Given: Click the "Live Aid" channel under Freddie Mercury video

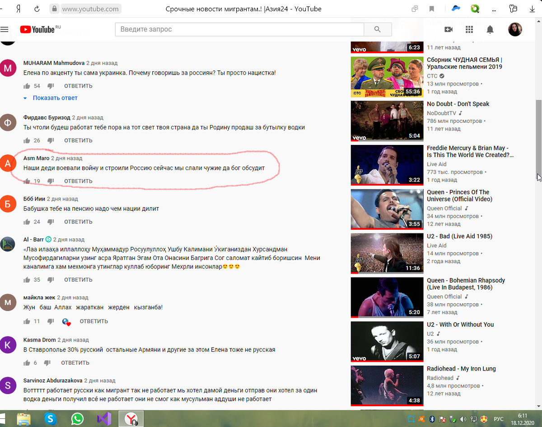Looking at the screenshot, I should 436,164.
